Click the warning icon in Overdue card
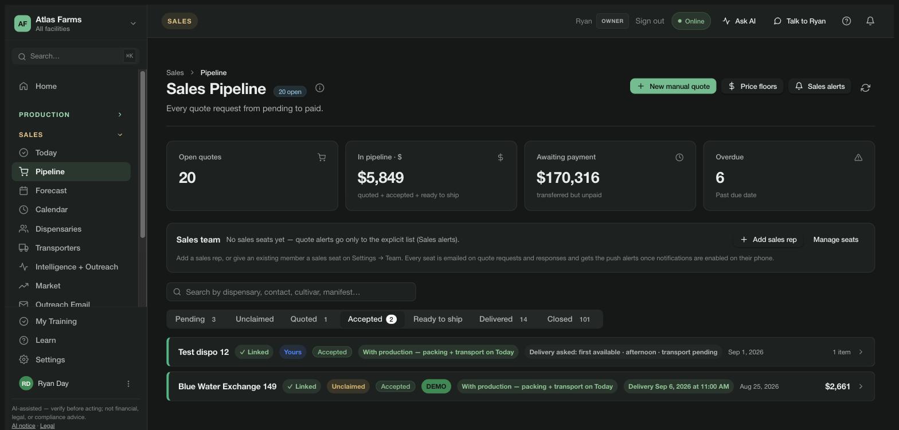The height and width of the screenshot is (430, 899). 858,157
